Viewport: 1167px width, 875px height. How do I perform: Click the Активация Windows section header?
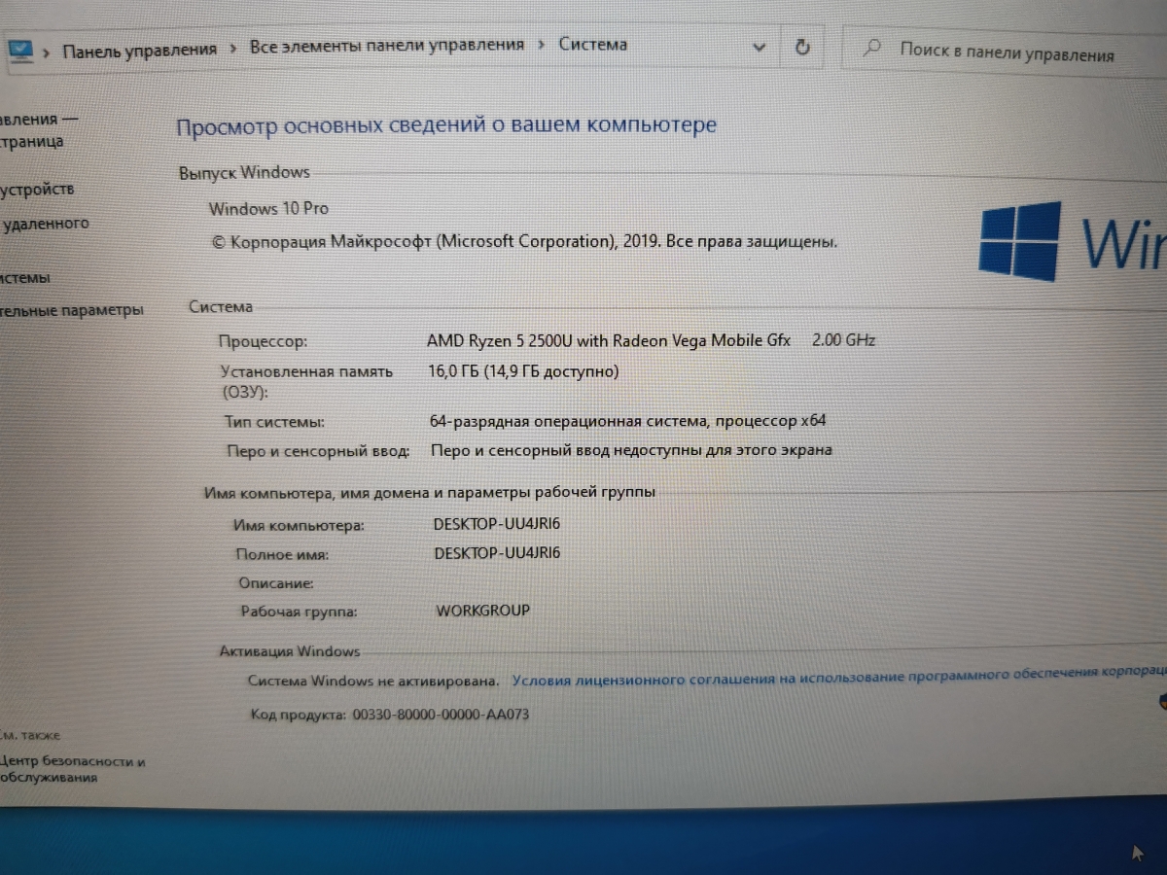(290, 651)
